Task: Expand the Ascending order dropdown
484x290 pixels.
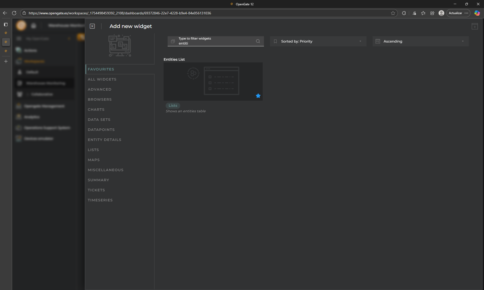Action: click(x=420, y=41)
